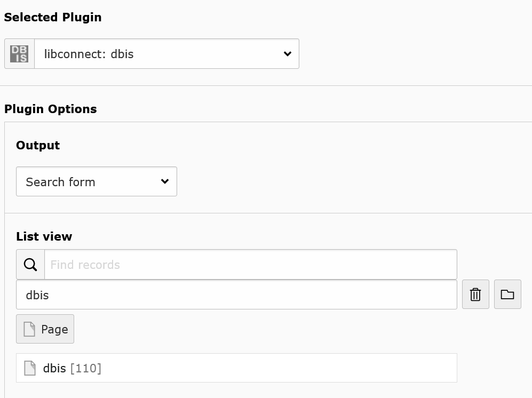
Task: Click the "Plugin Options" heading
Action: tap(51, 109)
